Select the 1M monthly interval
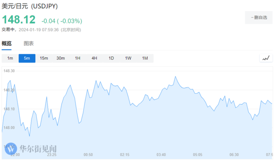Screen dimensions: 277x161 coord(145,58)
